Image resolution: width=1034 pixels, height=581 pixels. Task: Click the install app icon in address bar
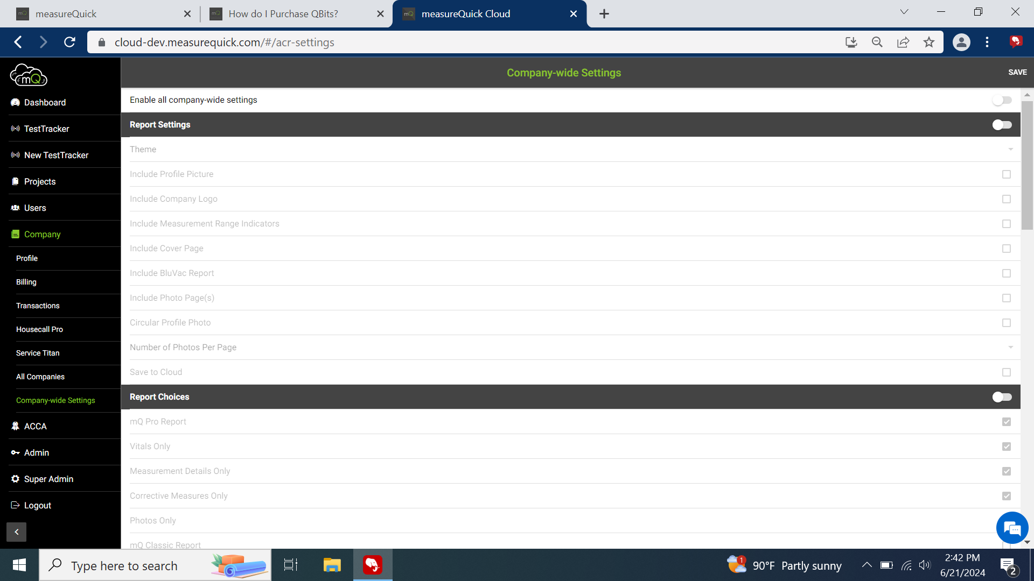click(851, 42)
